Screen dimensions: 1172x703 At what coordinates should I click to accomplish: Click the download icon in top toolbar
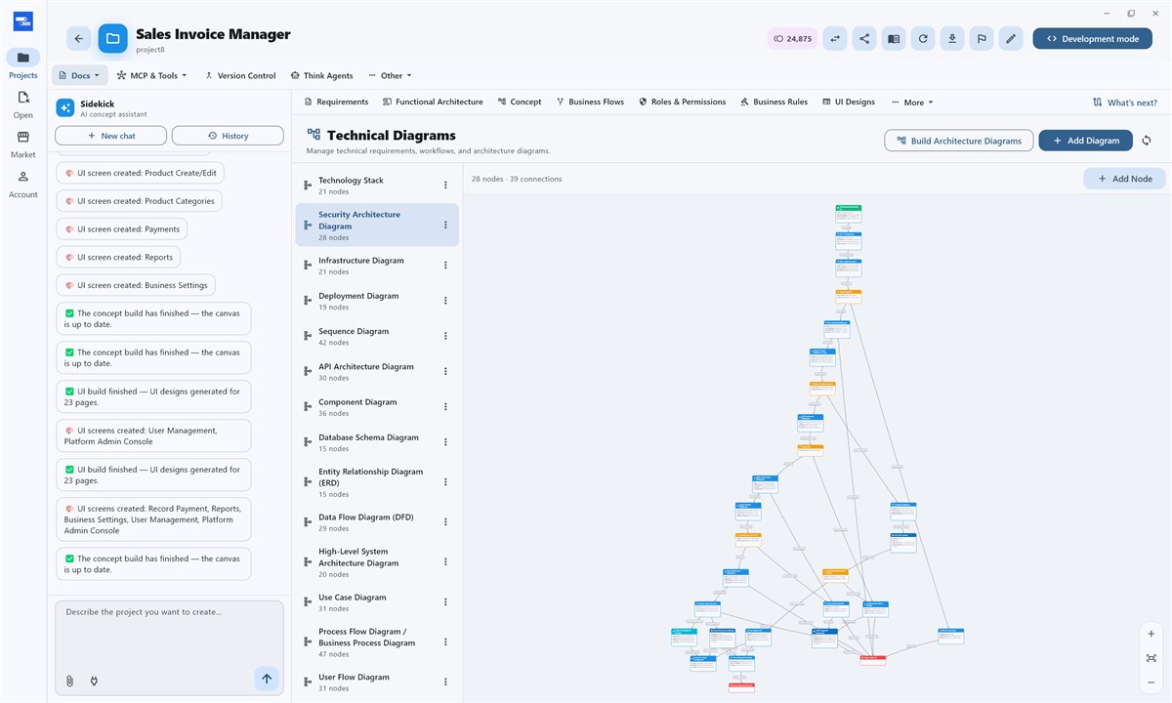[x=952, y=39]
